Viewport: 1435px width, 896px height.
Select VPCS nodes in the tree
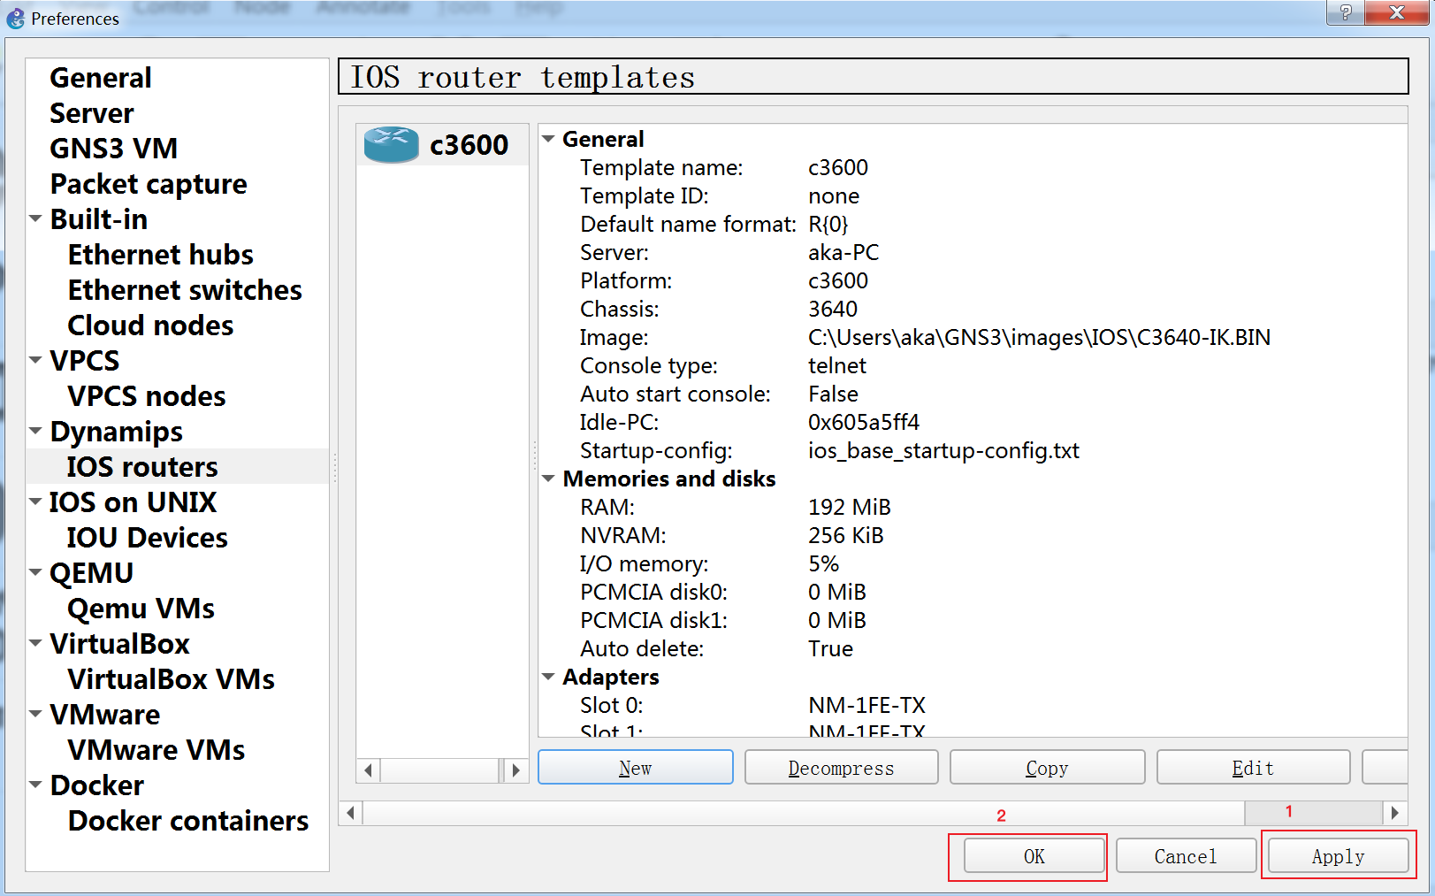pos(147,396)
